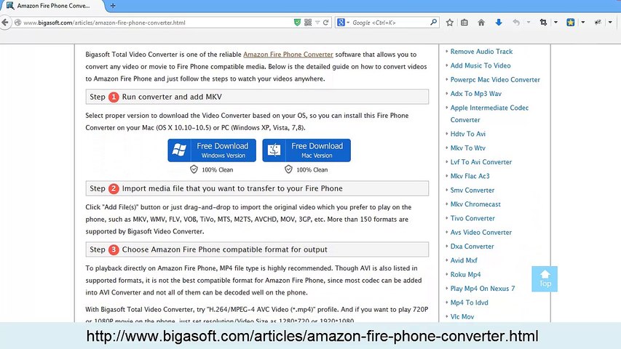Screen dimensions: 621x349
Task: Click the magnifier search icon
Action: tap(434, 23)
